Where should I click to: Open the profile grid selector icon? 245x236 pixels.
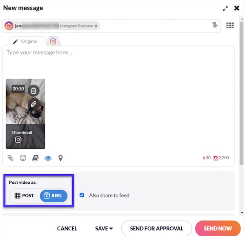(x=230, y=25)
